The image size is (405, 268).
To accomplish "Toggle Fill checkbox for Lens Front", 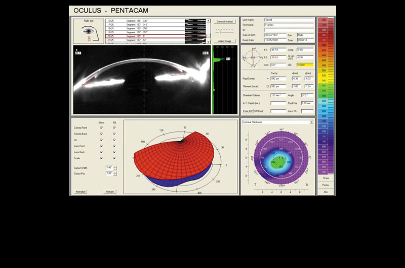I will [x=114, y=146].
